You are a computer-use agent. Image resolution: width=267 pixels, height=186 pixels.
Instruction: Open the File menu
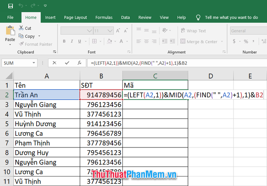click(10, 18)
